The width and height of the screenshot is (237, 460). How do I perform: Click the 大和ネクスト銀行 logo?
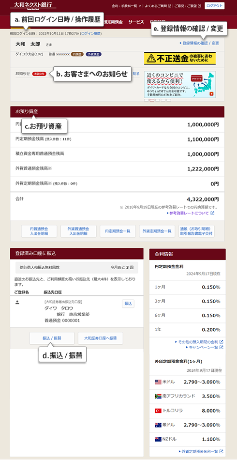click(x=33, y=6)
